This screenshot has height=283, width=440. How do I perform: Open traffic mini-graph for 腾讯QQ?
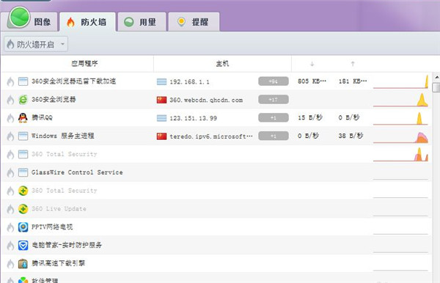(x=400, y=118)
